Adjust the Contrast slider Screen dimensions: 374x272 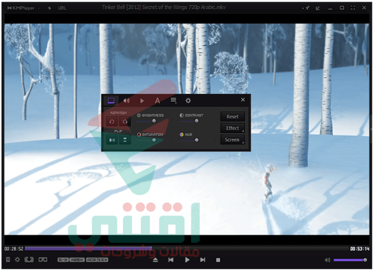pyautogui.click(x=197, y=121)
